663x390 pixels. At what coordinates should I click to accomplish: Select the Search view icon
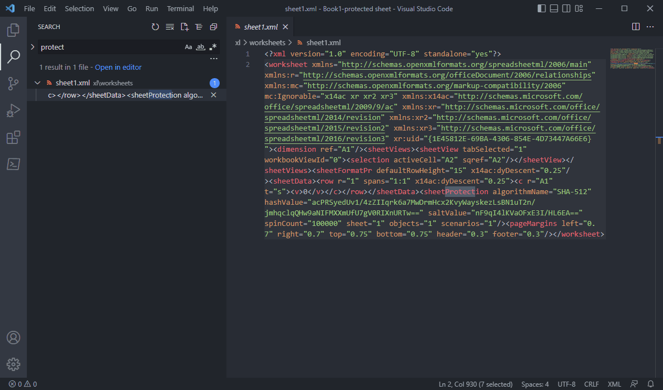coord(13,56)
